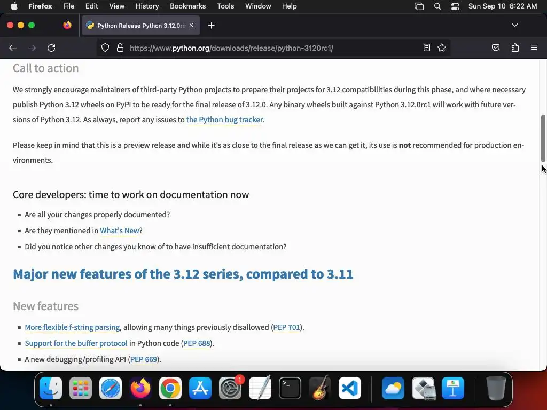Click 'Are all your changes properly documented?' bullet
This screenshot has height=410, width=547.
point(97,215)
